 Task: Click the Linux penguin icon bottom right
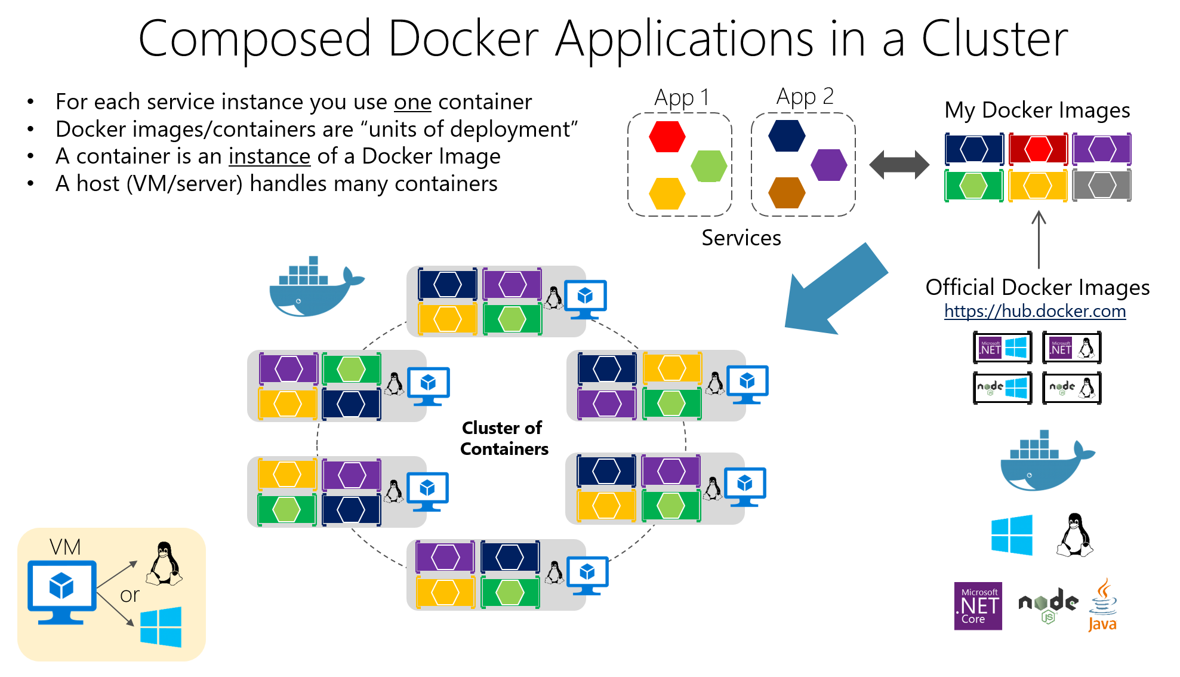tap(1074, 535)
